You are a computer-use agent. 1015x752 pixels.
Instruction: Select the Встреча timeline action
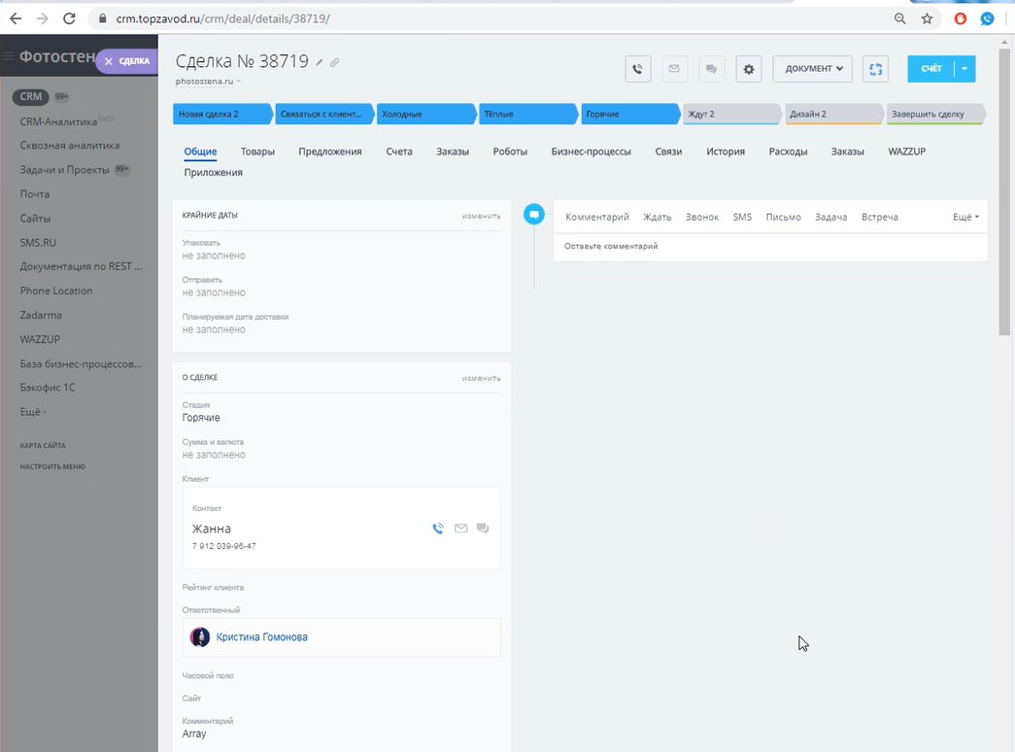click(880, 217)
